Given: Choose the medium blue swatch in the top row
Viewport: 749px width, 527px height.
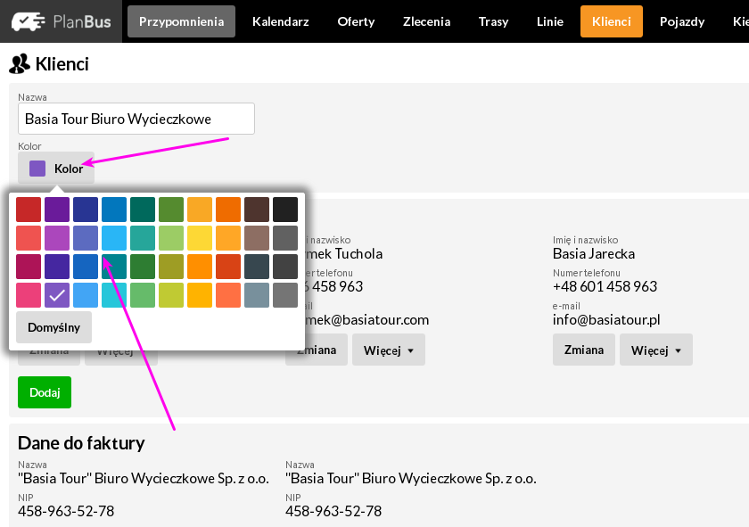Looking at the screenshot, I should click(x=114, y=210).
